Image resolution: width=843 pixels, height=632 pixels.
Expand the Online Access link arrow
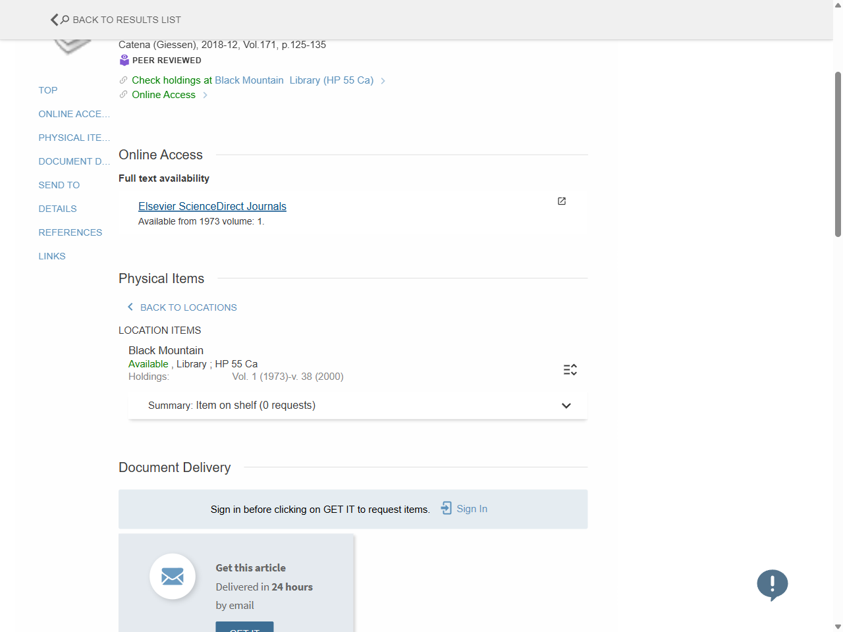[205, 95]
